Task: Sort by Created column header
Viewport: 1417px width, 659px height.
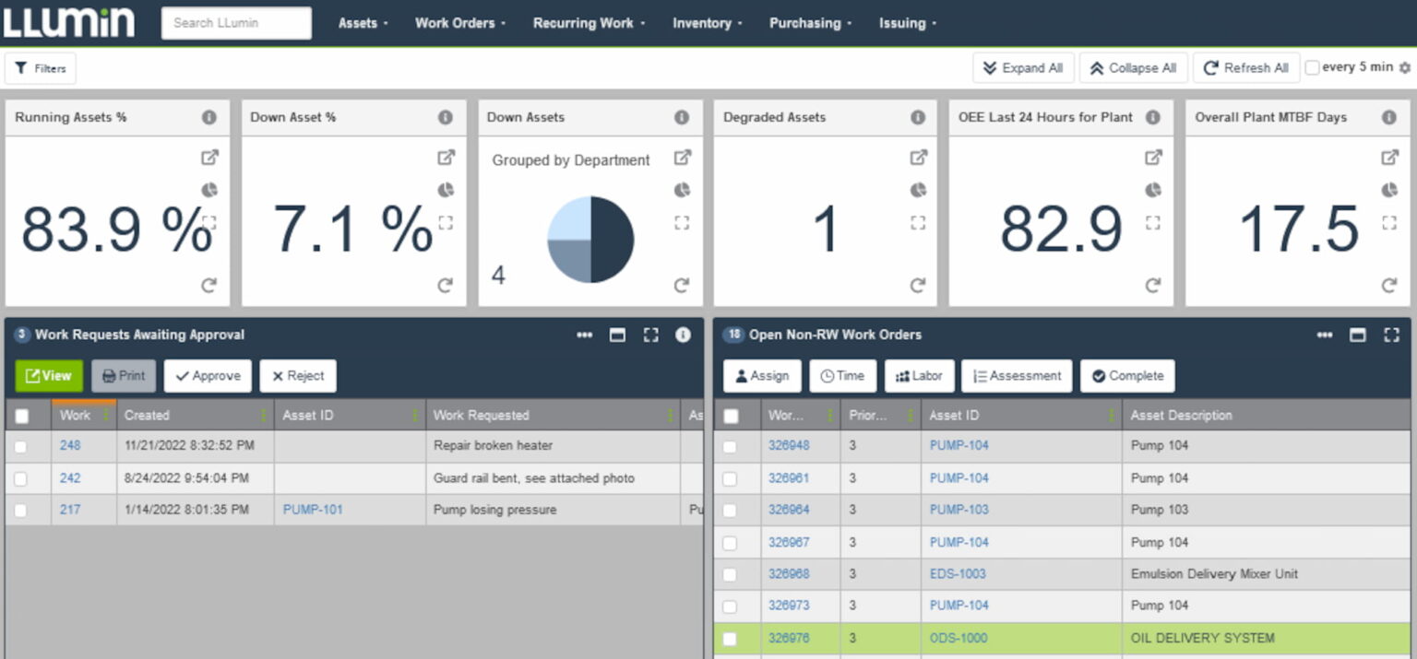Action: pyautogui.click(x=147, y=416)
